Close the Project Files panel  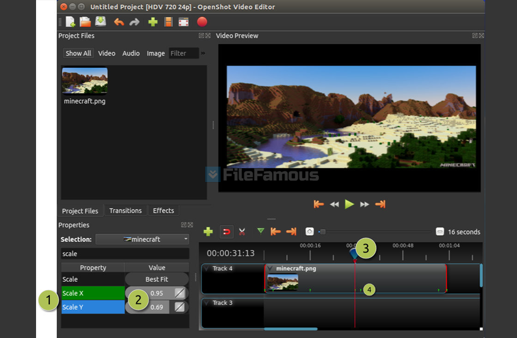pos(208,36)
